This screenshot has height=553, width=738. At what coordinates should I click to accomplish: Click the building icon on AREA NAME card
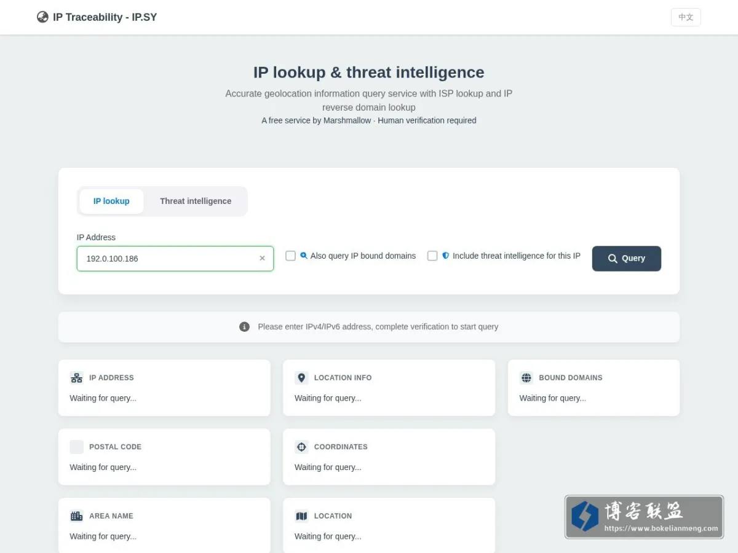[77, 516]
